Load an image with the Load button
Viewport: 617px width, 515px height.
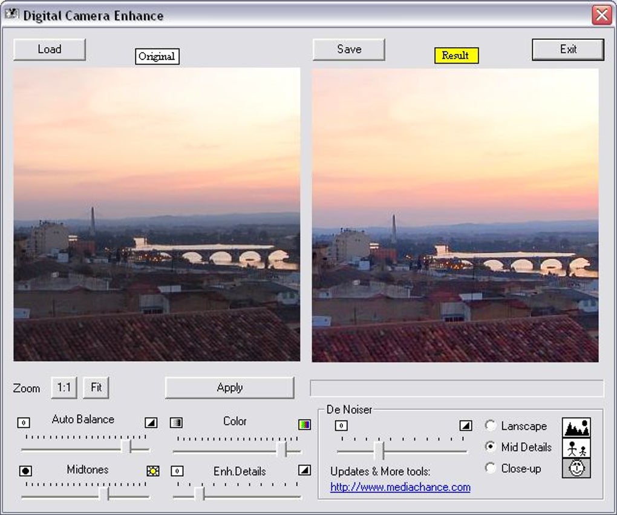[x=50, y=50]
